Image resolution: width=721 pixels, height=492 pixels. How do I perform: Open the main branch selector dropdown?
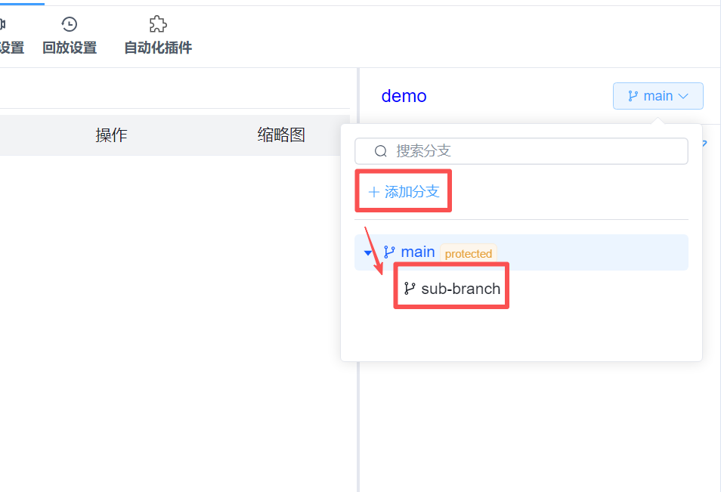(x=658, y=96)
